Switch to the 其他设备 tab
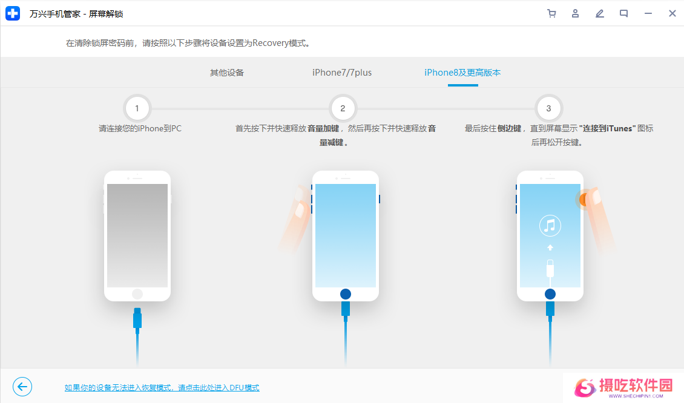 point(227,73)
